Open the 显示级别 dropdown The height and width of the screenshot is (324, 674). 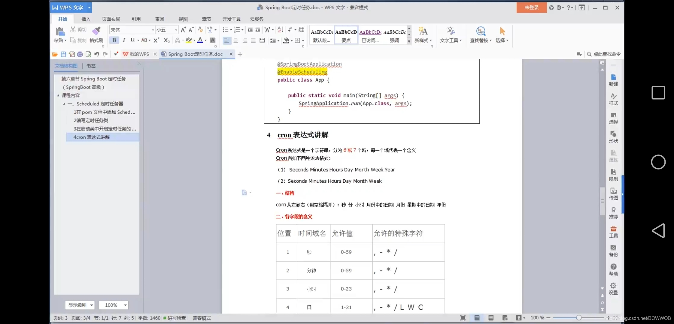pyautogui.click(x=80, y=305)
